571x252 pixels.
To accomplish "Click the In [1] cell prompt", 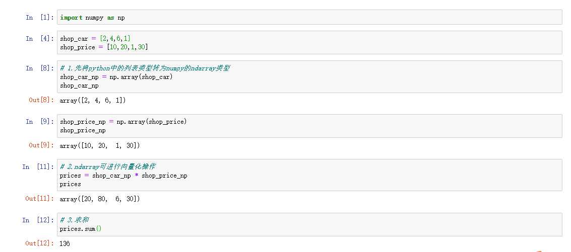I will pyautogui.click(x=39, y=18).
